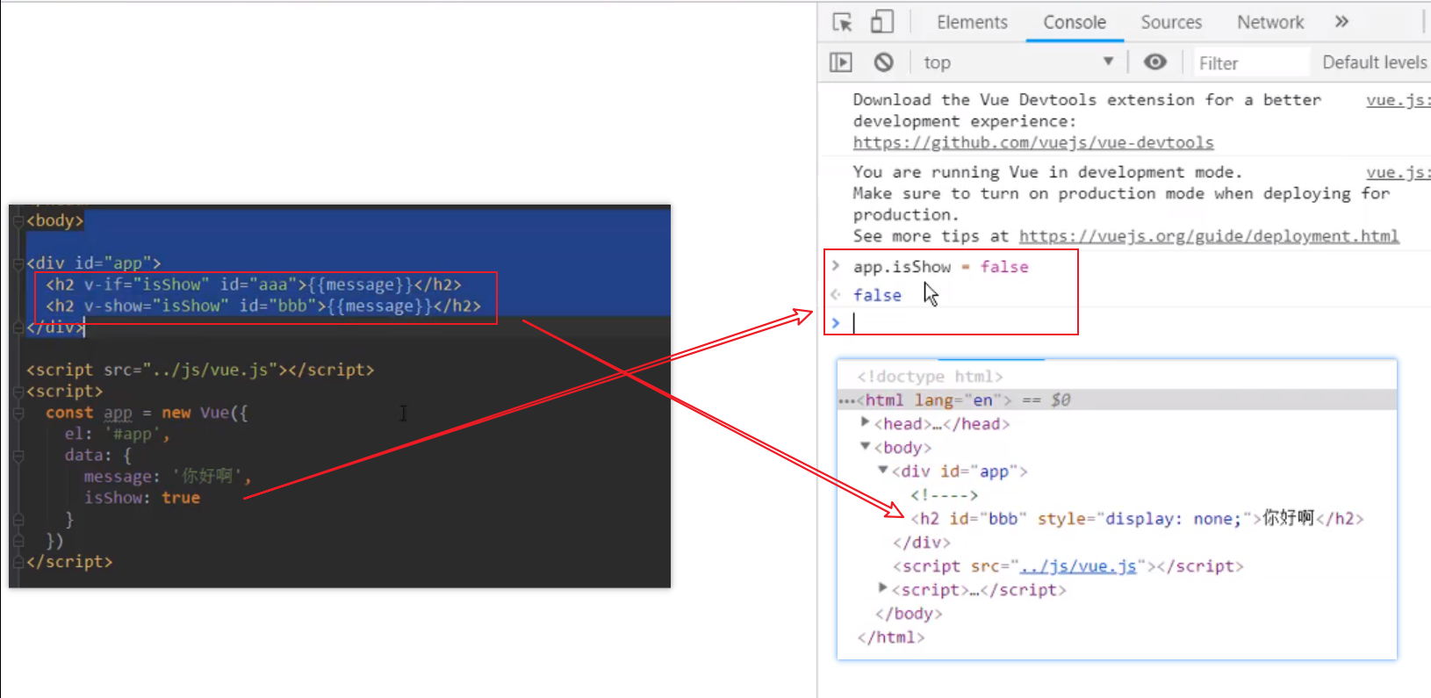This screenshot has width=1431, height=698.
Task: Select the <!doctype html> row
Action: tap(930, 376)
